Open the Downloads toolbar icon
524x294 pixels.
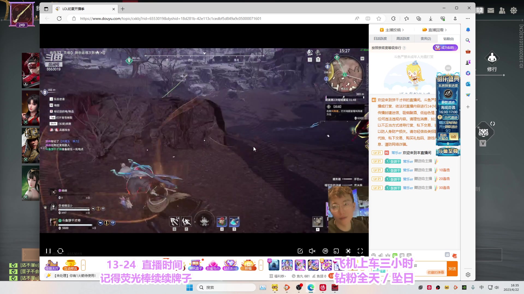click(431, 19)
